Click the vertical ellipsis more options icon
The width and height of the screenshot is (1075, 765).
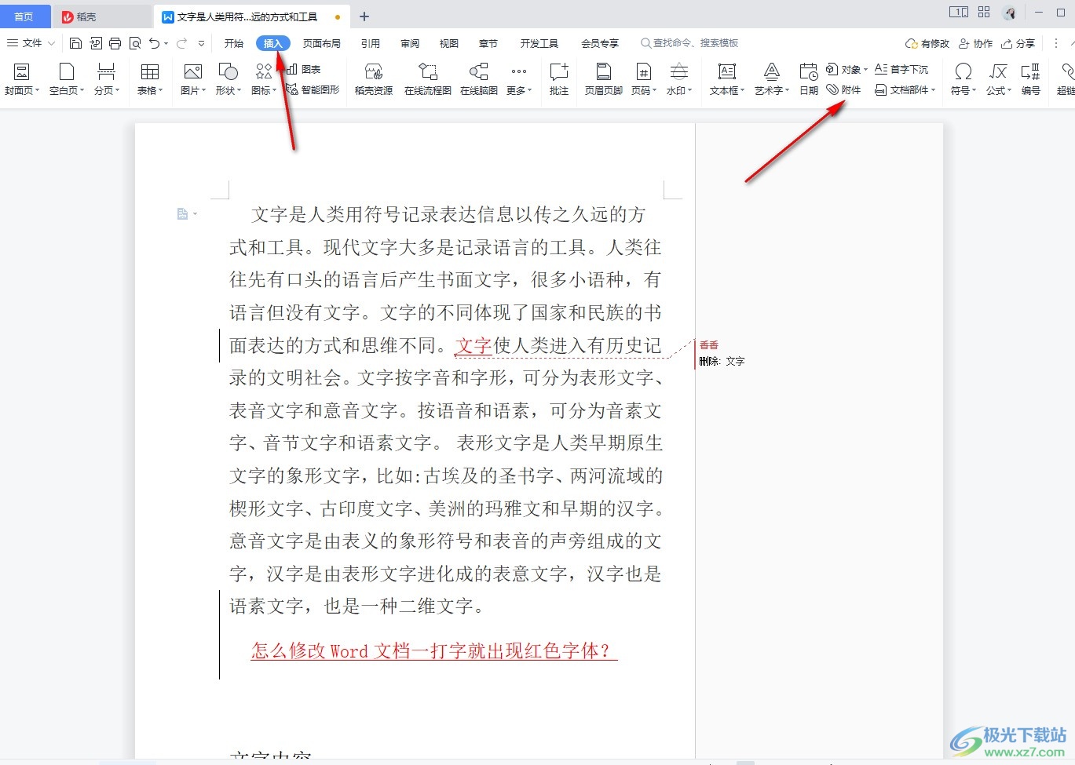point(1056,43)
